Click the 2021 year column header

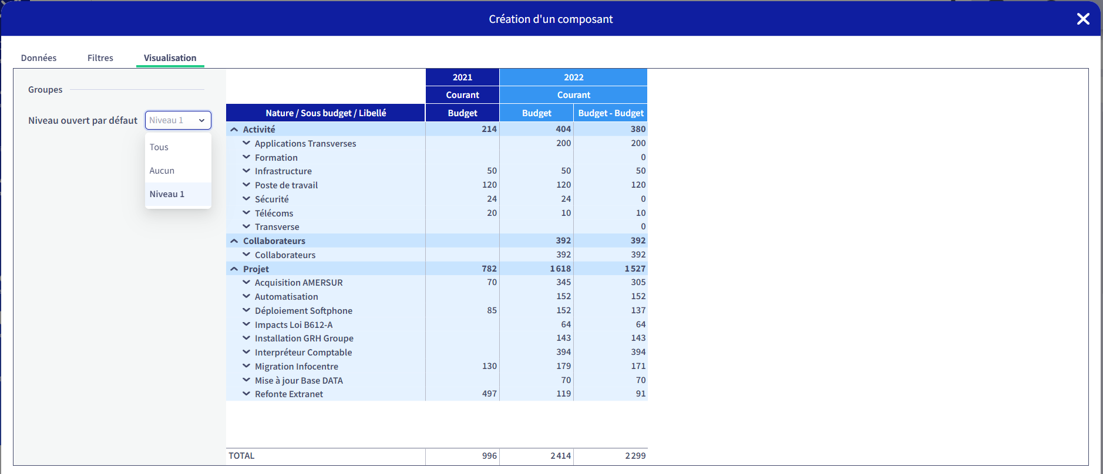(x=462, y=77)
